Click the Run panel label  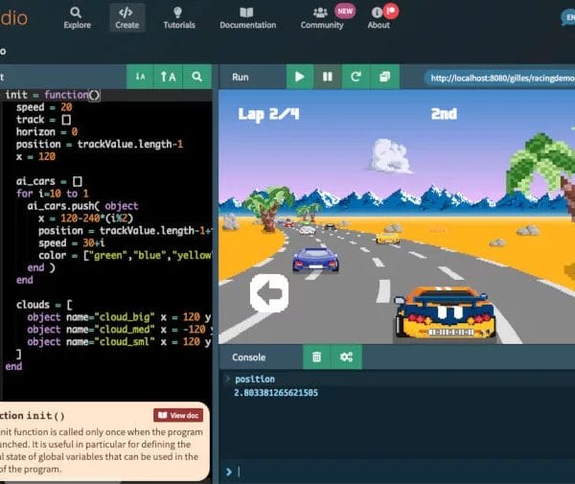coord(241,77)
